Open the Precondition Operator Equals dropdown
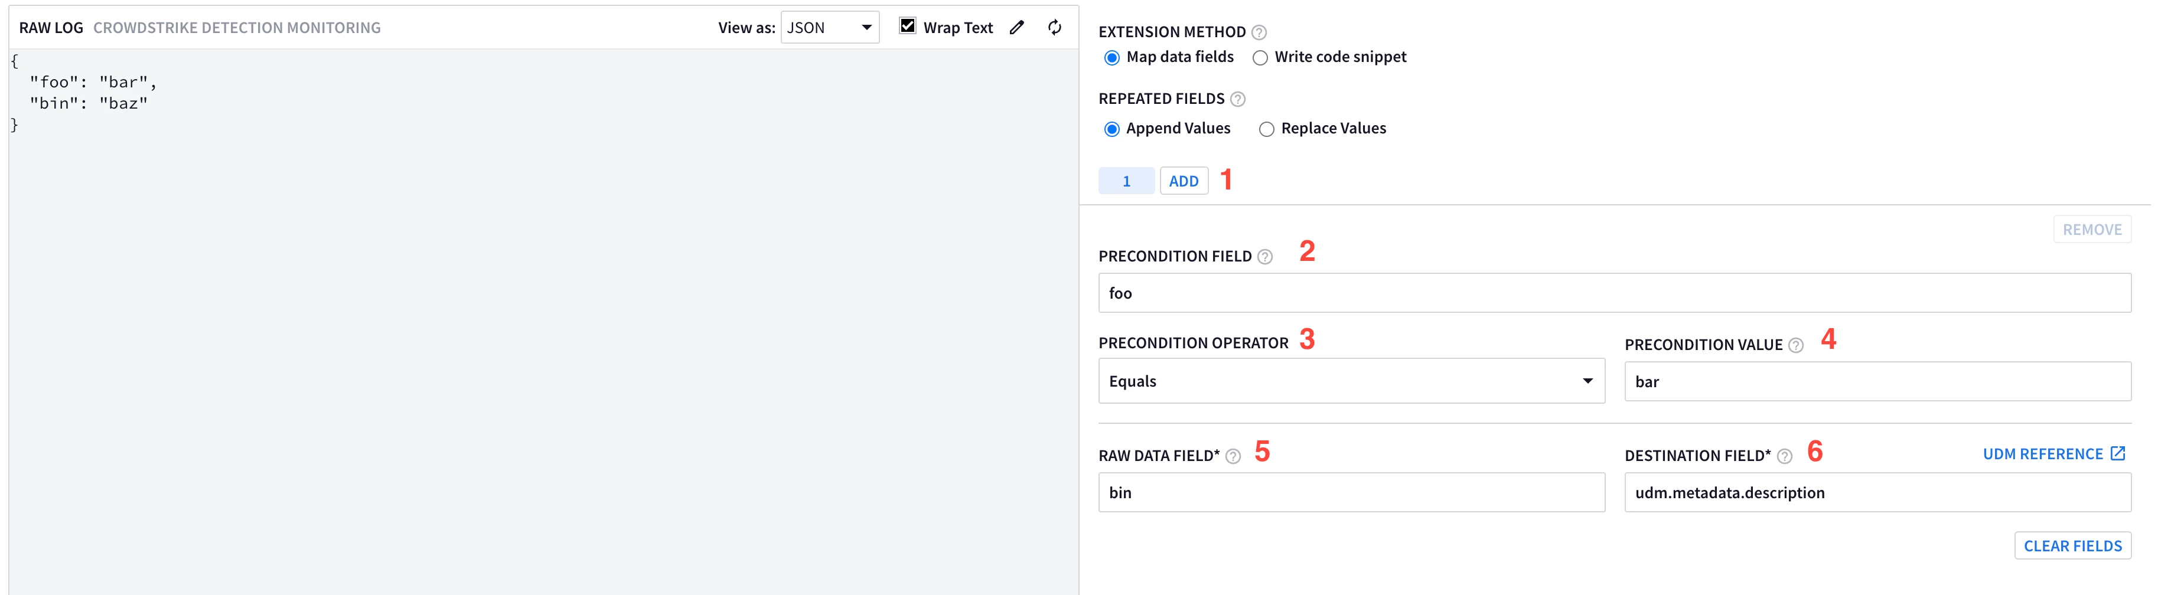 click(1351, 381)
